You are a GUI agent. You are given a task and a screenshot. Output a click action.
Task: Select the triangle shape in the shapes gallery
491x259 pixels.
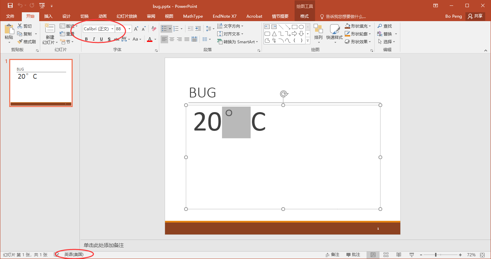coord(274,34)
